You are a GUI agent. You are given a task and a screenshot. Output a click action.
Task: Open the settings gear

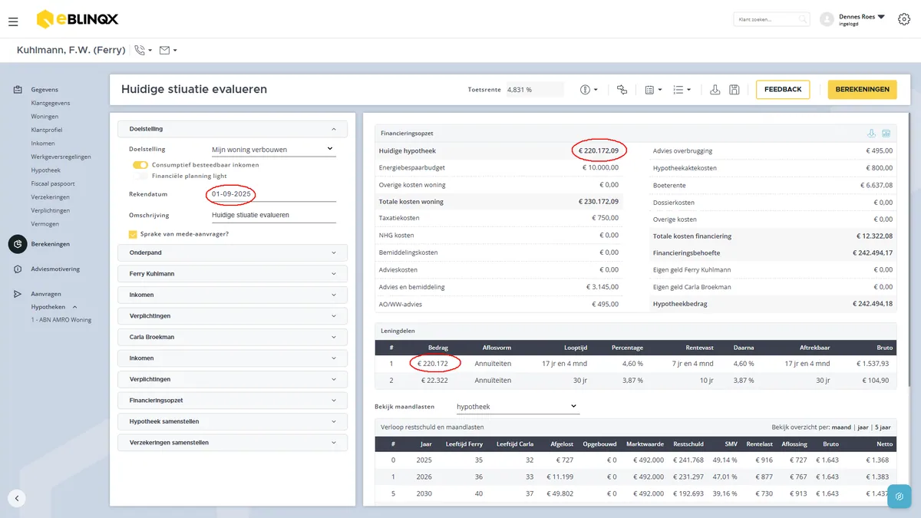coord(903,19)
